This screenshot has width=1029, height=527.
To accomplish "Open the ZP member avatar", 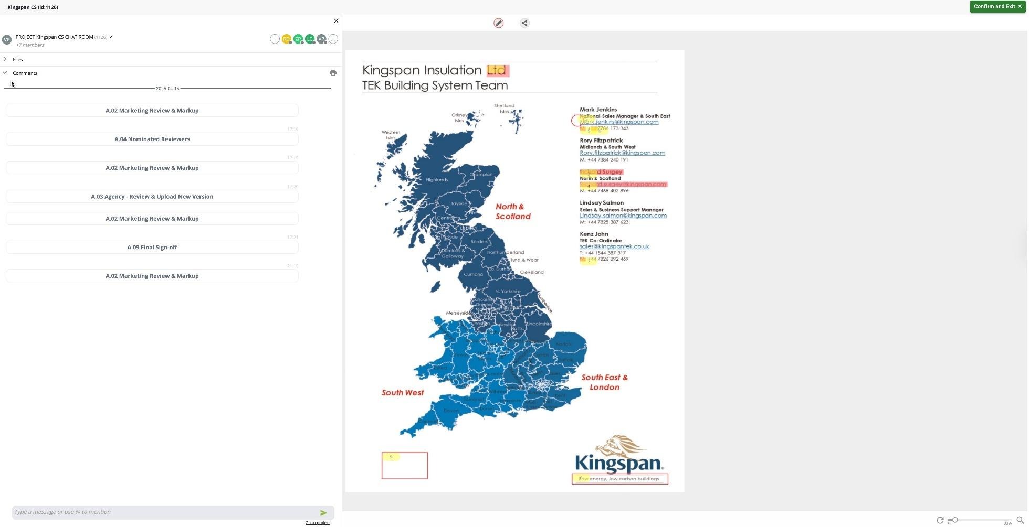I will point(298,39).
